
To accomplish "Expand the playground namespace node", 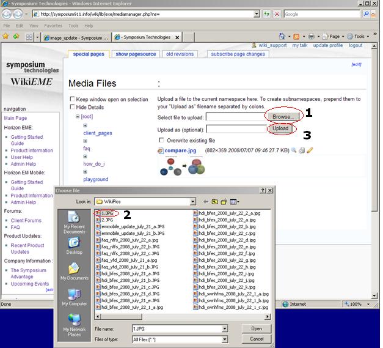I will 85,172.
